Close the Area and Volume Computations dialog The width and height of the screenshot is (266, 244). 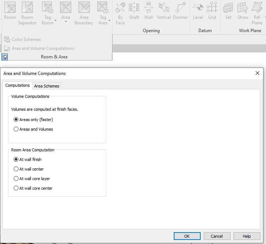click(x=258, y=73)
